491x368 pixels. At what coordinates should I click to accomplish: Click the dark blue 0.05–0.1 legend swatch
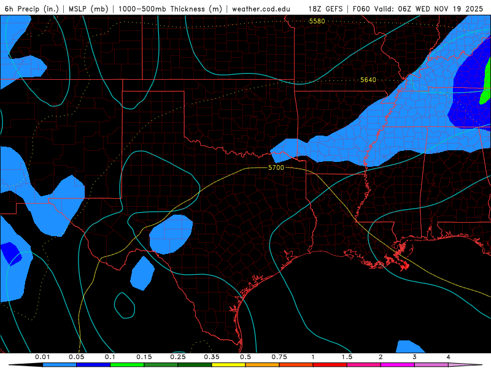click(x=93, y=365)
